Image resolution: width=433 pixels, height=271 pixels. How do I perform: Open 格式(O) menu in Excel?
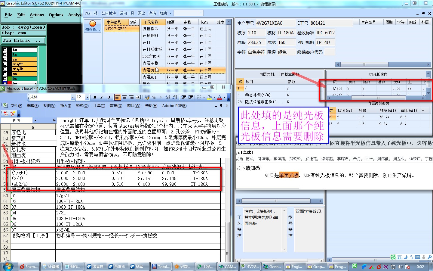(x=82, y=106)
